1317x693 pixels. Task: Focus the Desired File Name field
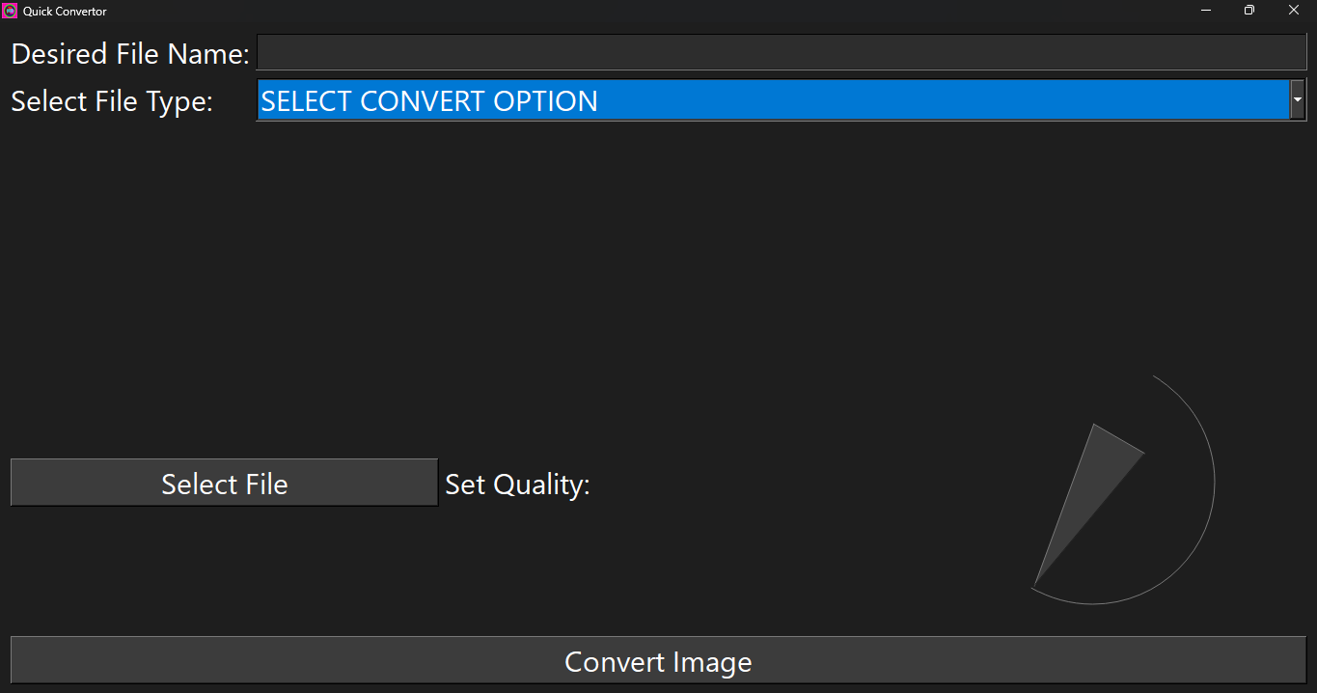tap(782, 52)
